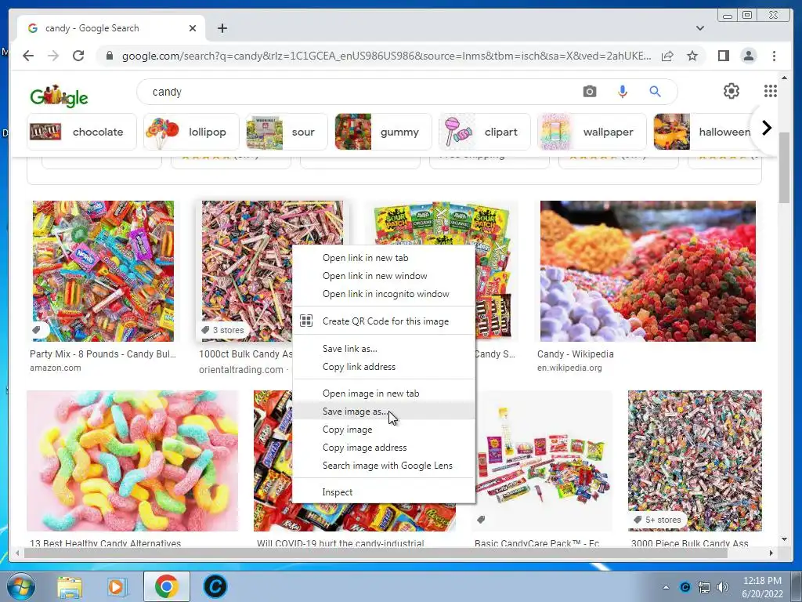
Task: Choose 'Copy image address' menu item
Action: coord(384,448)
